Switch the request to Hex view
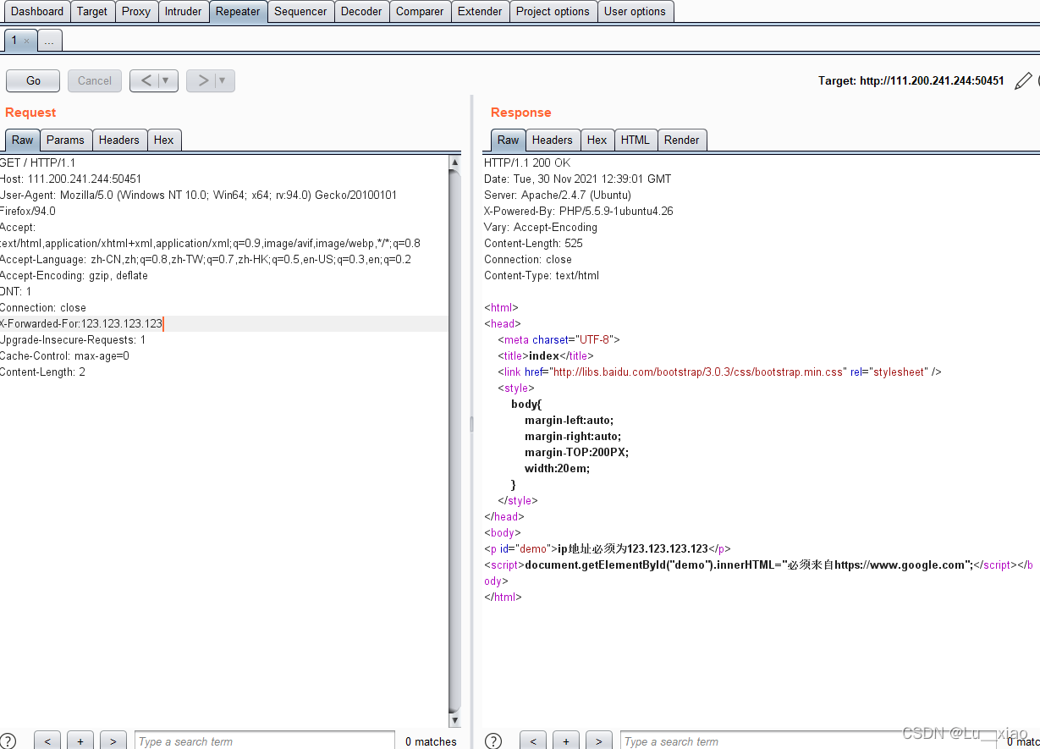Image resolution: width=1040 pixels, height=749 pixels. (164, 140)
